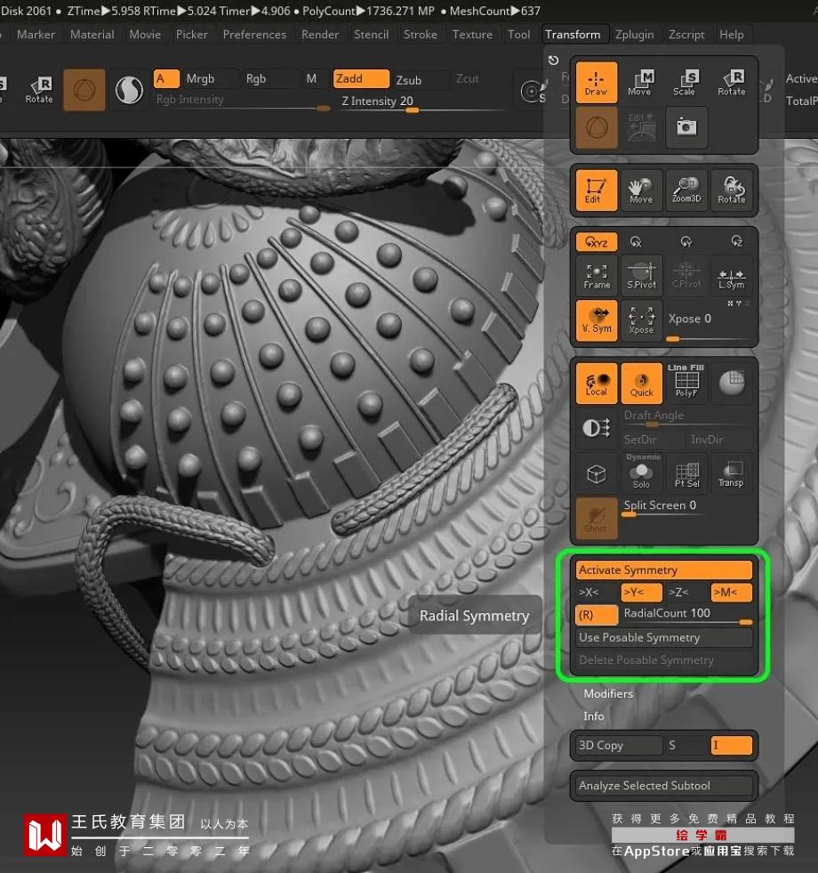The height and width of the screenshot is (873, 818).
Task: Click the white material sphere on the shelf
Action: pos(129,90)
